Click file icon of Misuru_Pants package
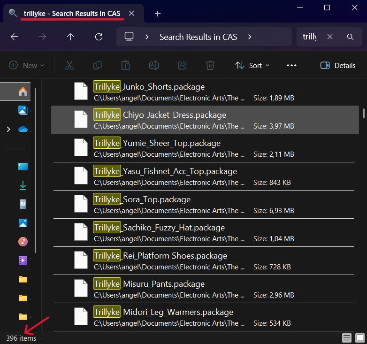Screen dimensions: 367x344 81,288
